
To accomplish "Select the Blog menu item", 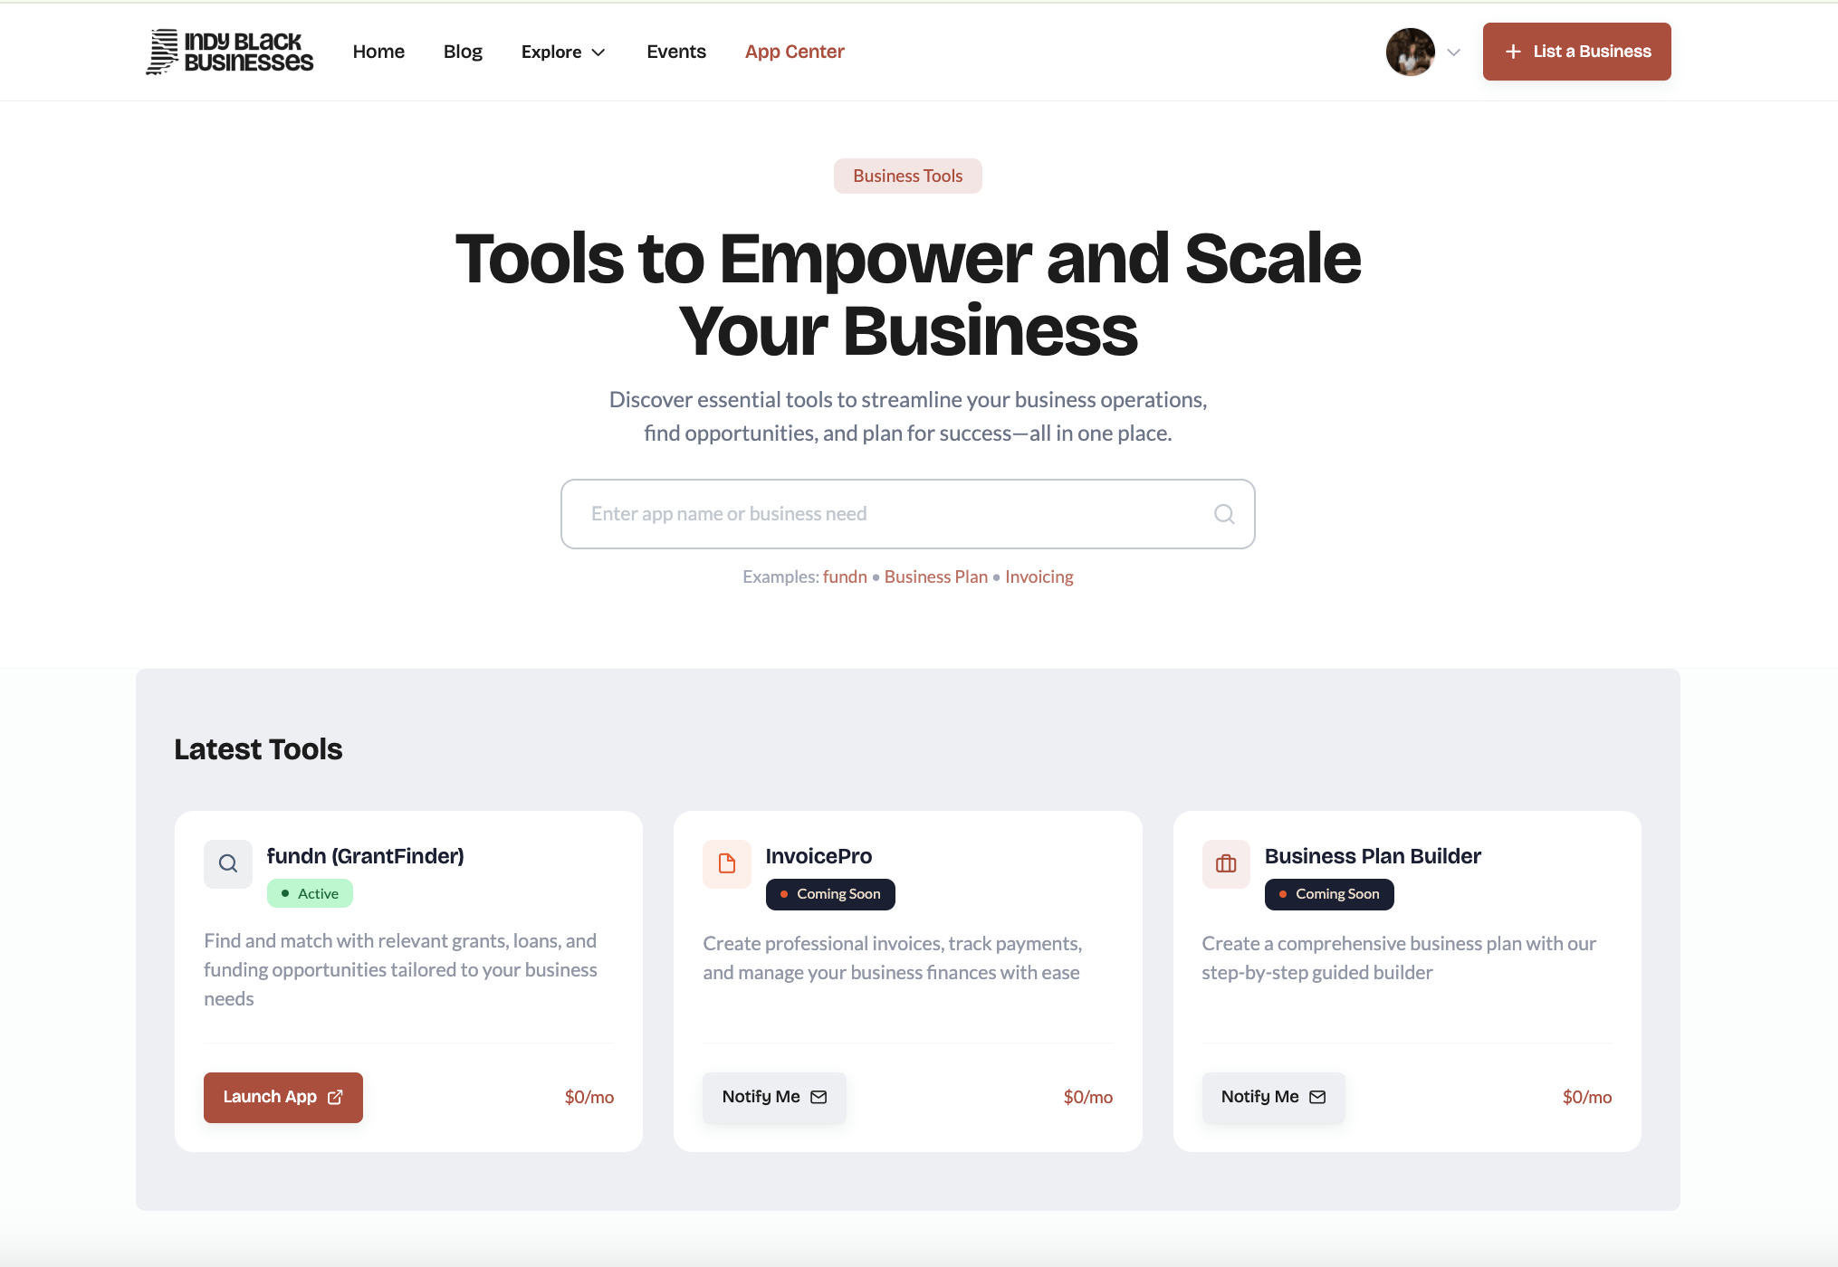I will coord(461,52).
